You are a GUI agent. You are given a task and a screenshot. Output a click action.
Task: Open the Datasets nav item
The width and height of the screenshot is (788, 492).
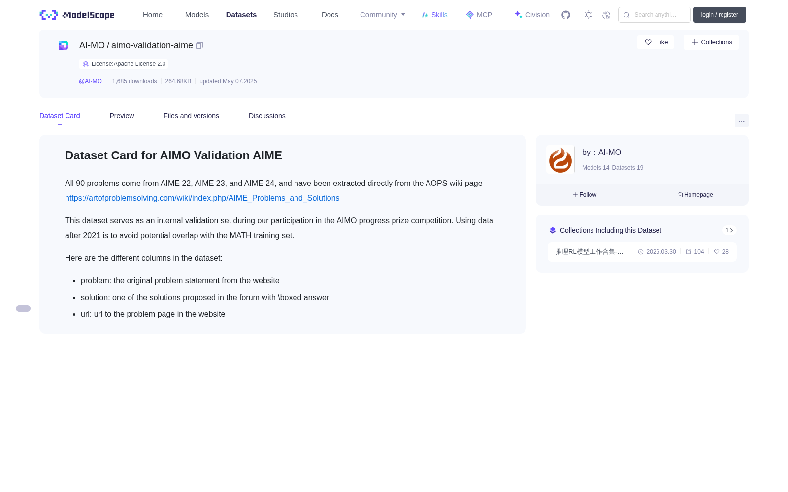241,15
